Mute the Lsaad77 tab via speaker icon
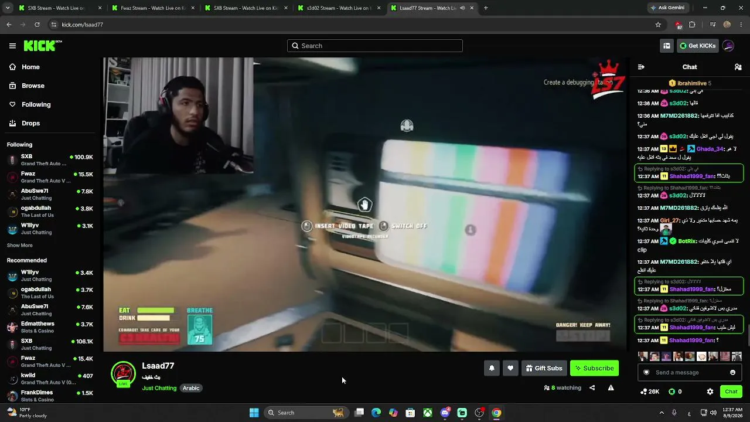The height and width of the screenshot is (422, 750). pyautogui.click(x=462, y=8)
